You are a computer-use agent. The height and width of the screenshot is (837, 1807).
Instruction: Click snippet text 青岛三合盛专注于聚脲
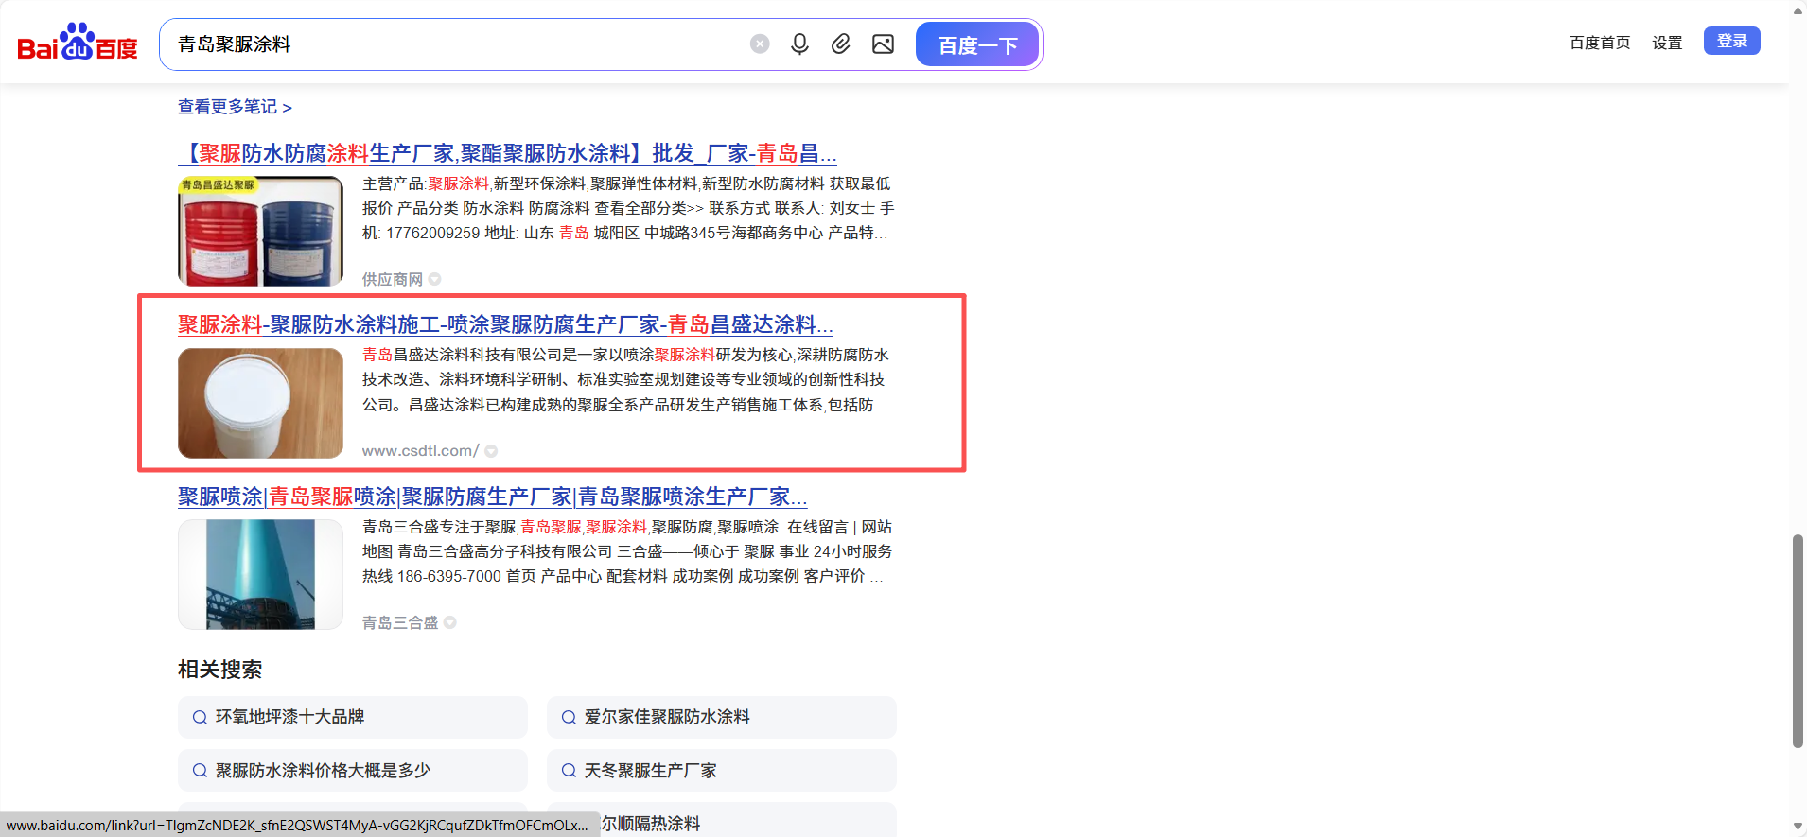point(440,527)
